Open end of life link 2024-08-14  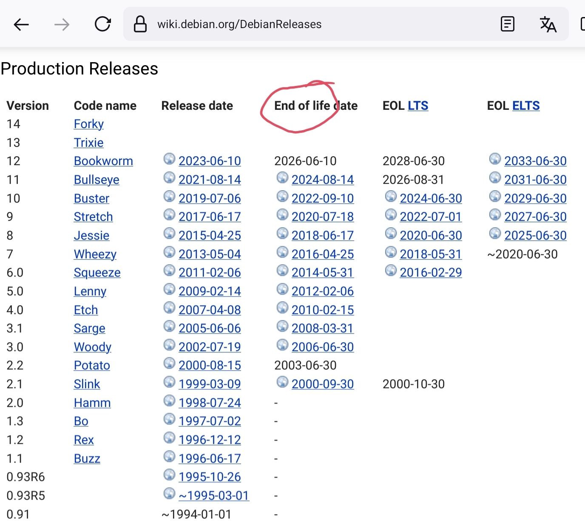coord(323,180)
